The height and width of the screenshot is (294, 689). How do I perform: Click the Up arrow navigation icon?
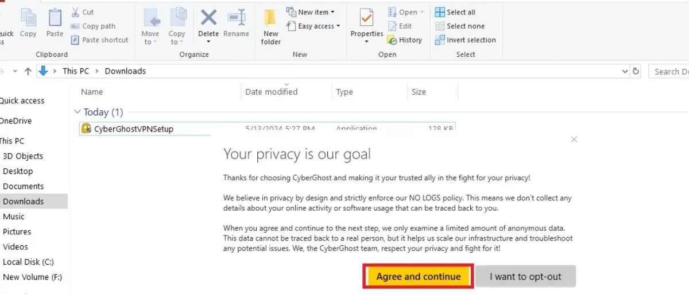pyautogui.click(x=28, y=71)
